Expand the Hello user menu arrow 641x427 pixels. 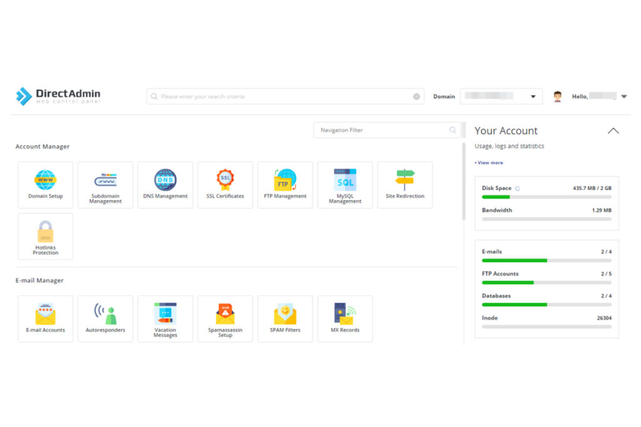(624, 97)
